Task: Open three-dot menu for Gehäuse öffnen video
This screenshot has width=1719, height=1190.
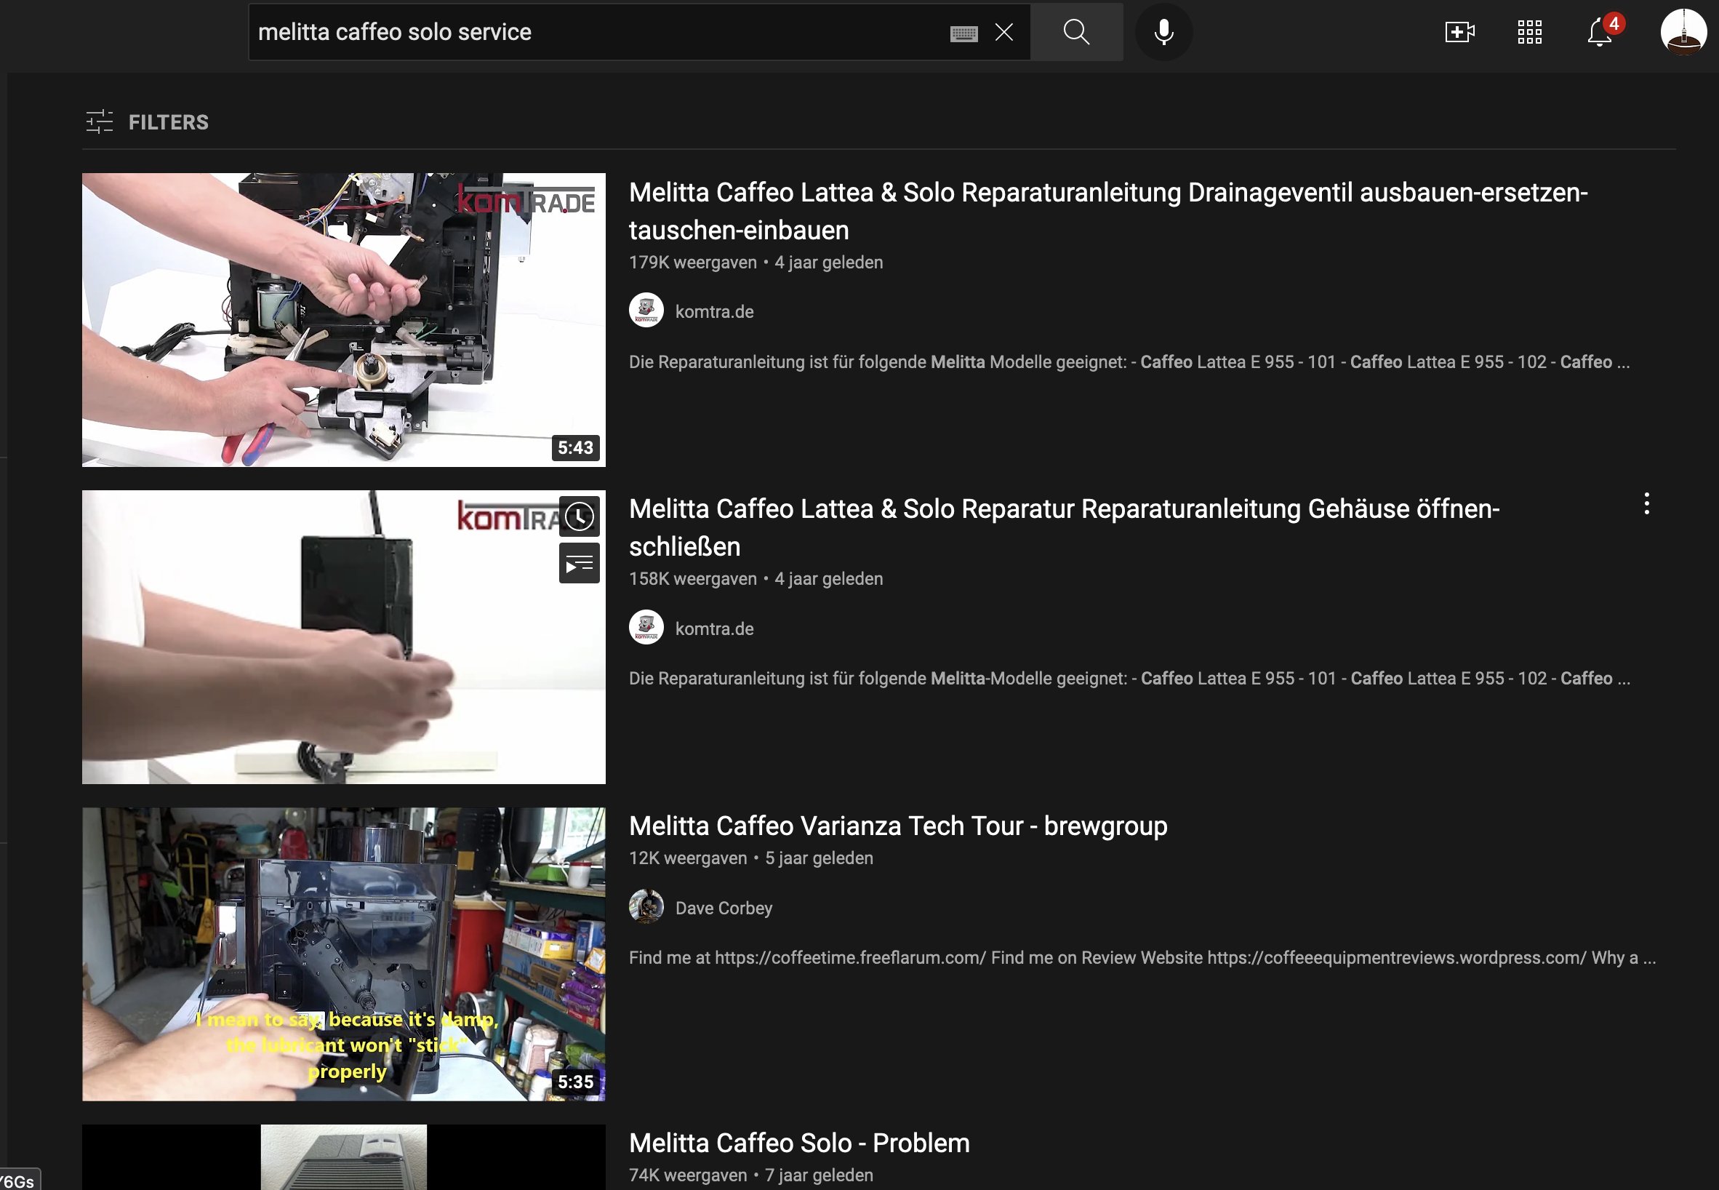Action: point(1646,504)
